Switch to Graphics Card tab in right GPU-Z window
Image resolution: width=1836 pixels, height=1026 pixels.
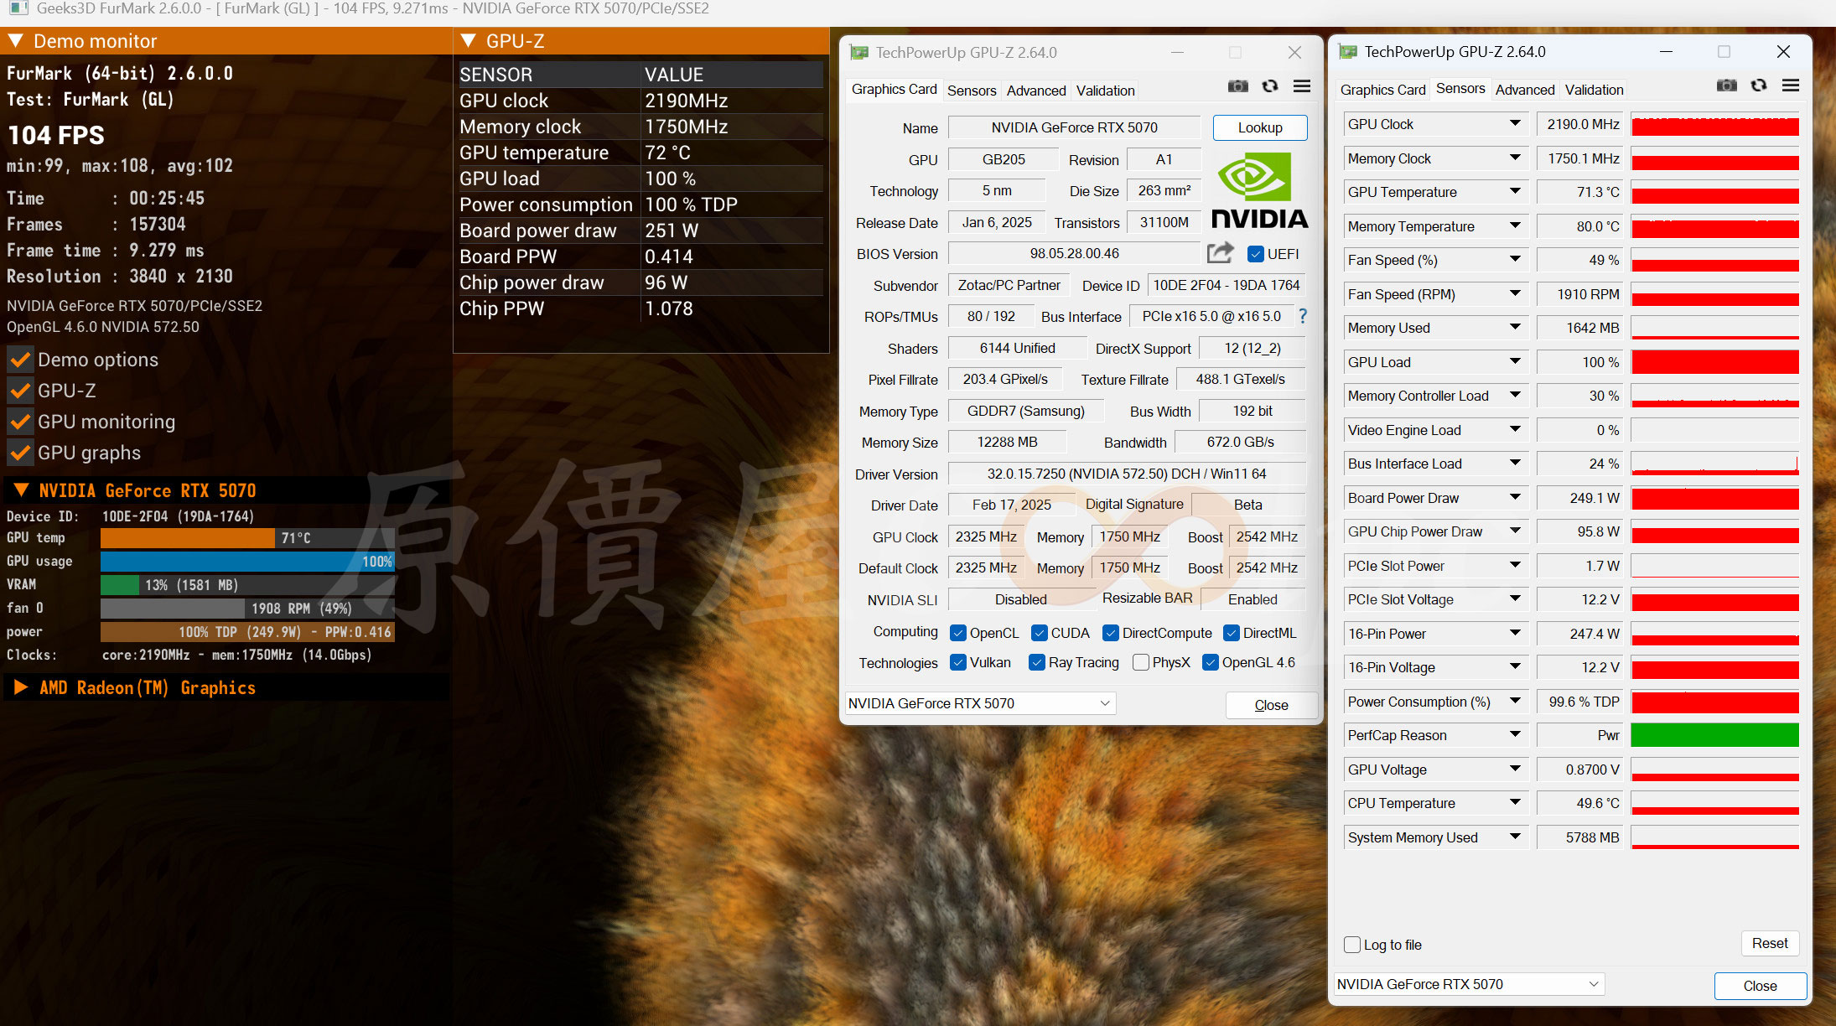coord(1382,90)
